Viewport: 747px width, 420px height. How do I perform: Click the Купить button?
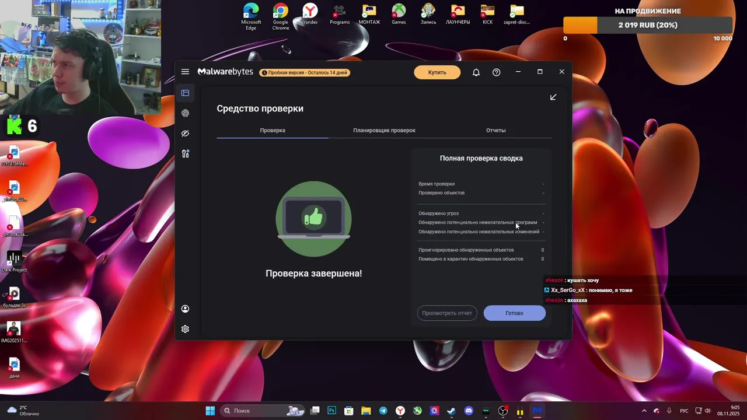pyautogui.click(x=437, y=72)
